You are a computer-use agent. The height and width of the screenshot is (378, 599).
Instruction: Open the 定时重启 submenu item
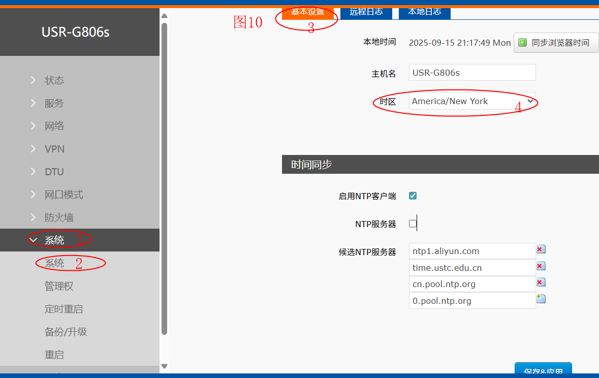click(x=64, y=309)
